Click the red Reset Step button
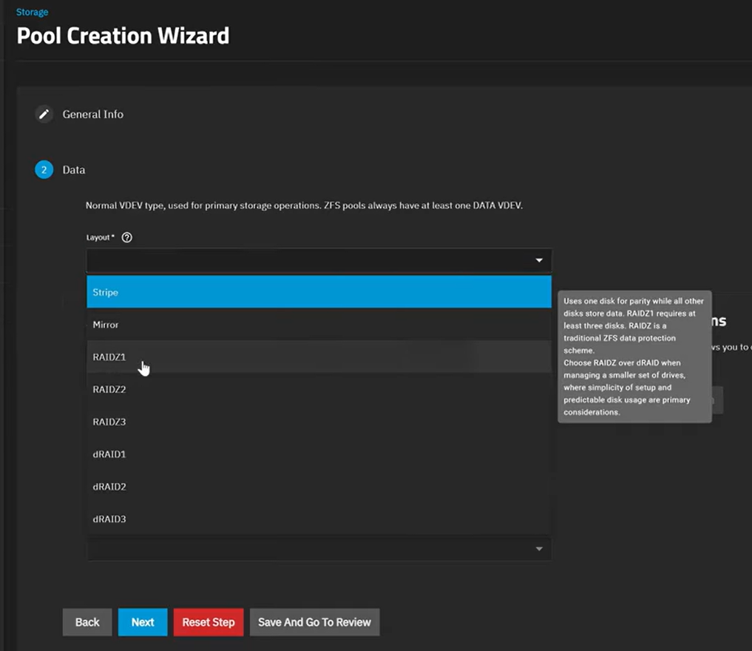This screenshot has height=651, width=752. (x=209, y=622)
